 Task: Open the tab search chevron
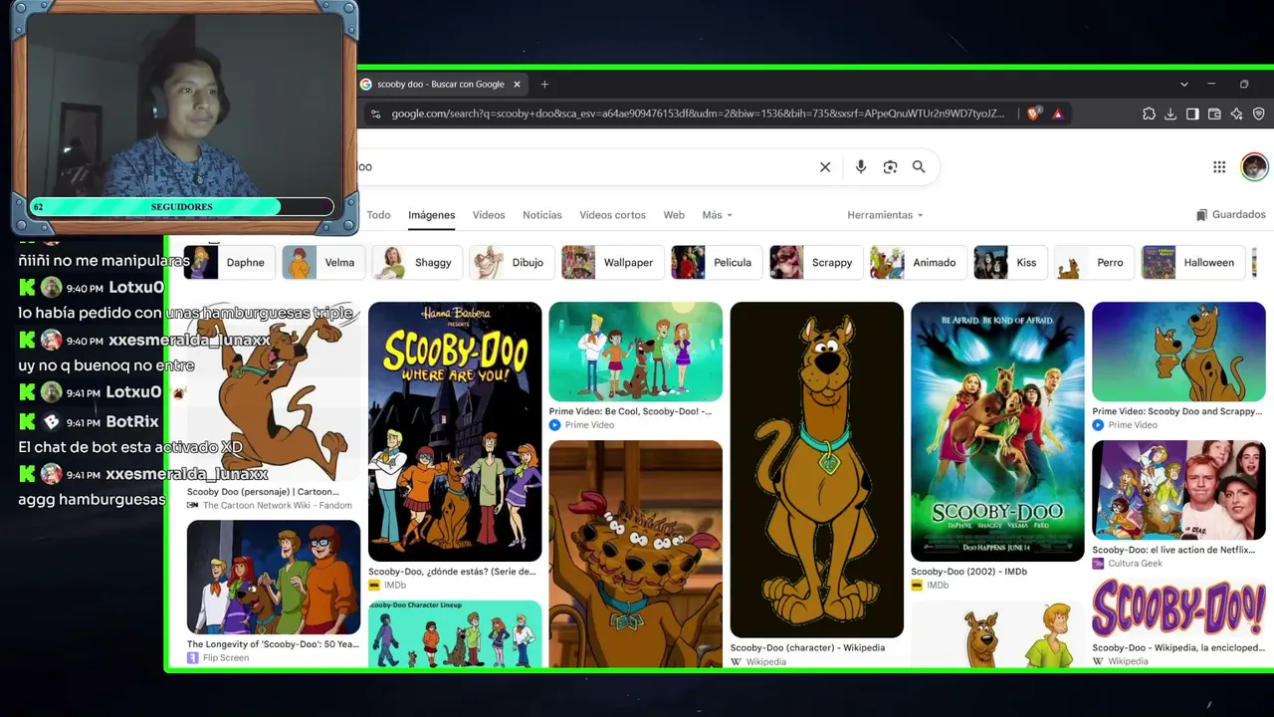click(1183, 85)
